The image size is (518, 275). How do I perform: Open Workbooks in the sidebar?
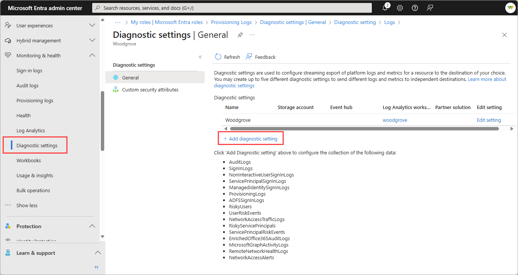(28, 160)
